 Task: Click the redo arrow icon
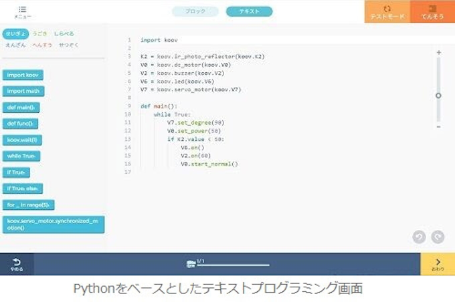[x=438, y=237]
